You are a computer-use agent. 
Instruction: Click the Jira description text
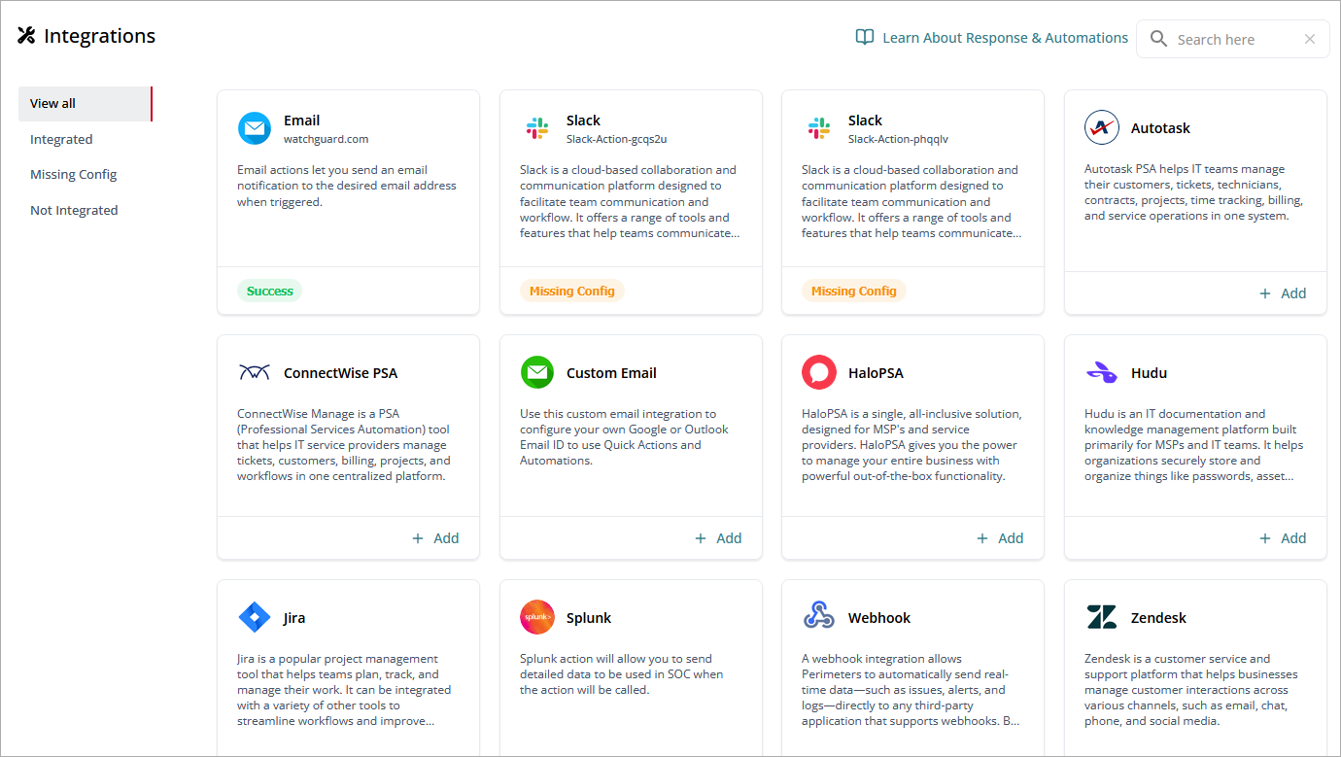pyautogui.click(x=344, y=690)
